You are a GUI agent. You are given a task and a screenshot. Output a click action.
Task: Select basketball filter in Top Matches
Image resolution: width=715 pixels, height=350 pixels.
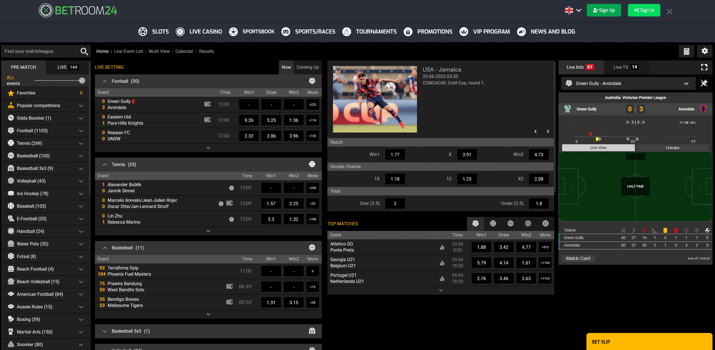511,223
